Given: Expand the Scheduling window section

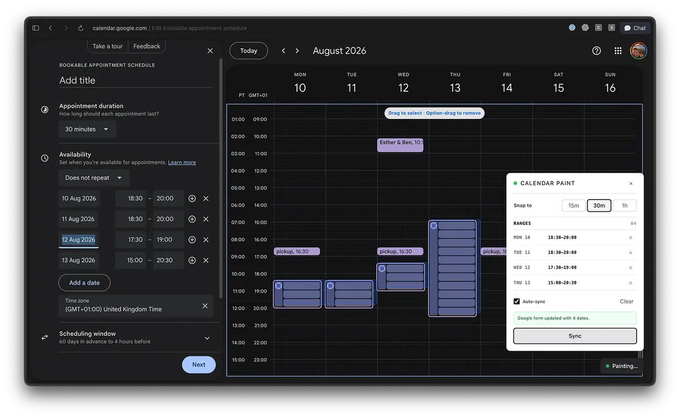Looking at the screenshot, I should (x=207, y=338).
